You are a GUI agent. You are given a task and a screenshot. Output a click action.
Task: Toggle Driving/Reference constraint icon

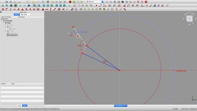(72, 9)
